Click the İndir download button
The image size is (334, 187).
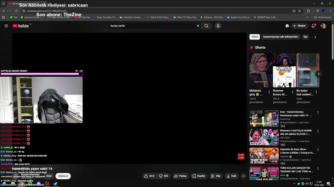tap(231, 176)
